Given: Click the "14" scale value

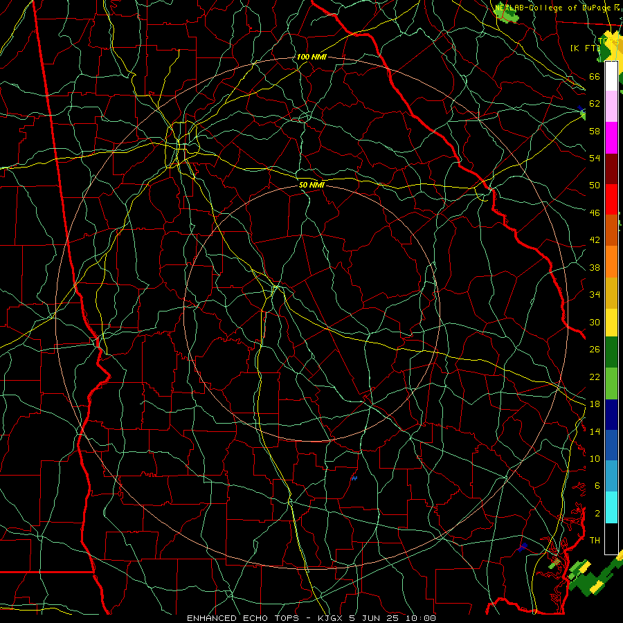Looking at the screenshot, I should [595, 431].
